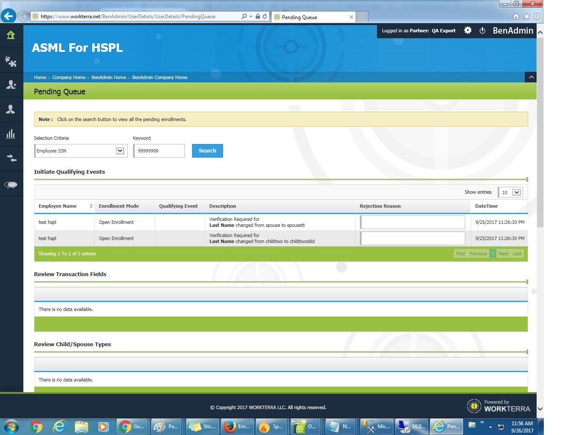Click the scrollbar down arrow
This screenshot has height=435, width=577.
540,409
